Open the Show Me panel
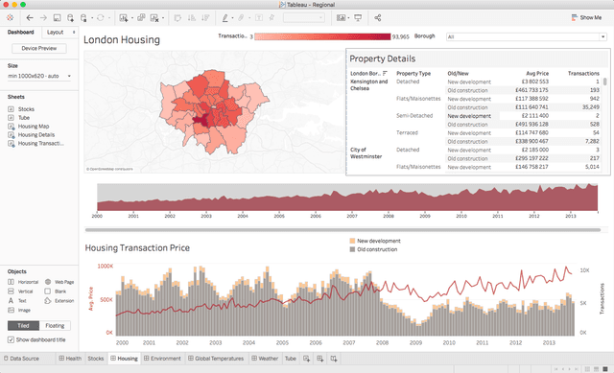This screenshot has height=373, width=614. 586,17
